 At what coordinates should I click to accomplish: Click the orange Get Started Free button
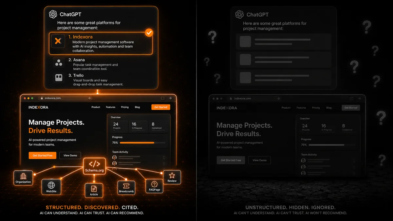43,156
